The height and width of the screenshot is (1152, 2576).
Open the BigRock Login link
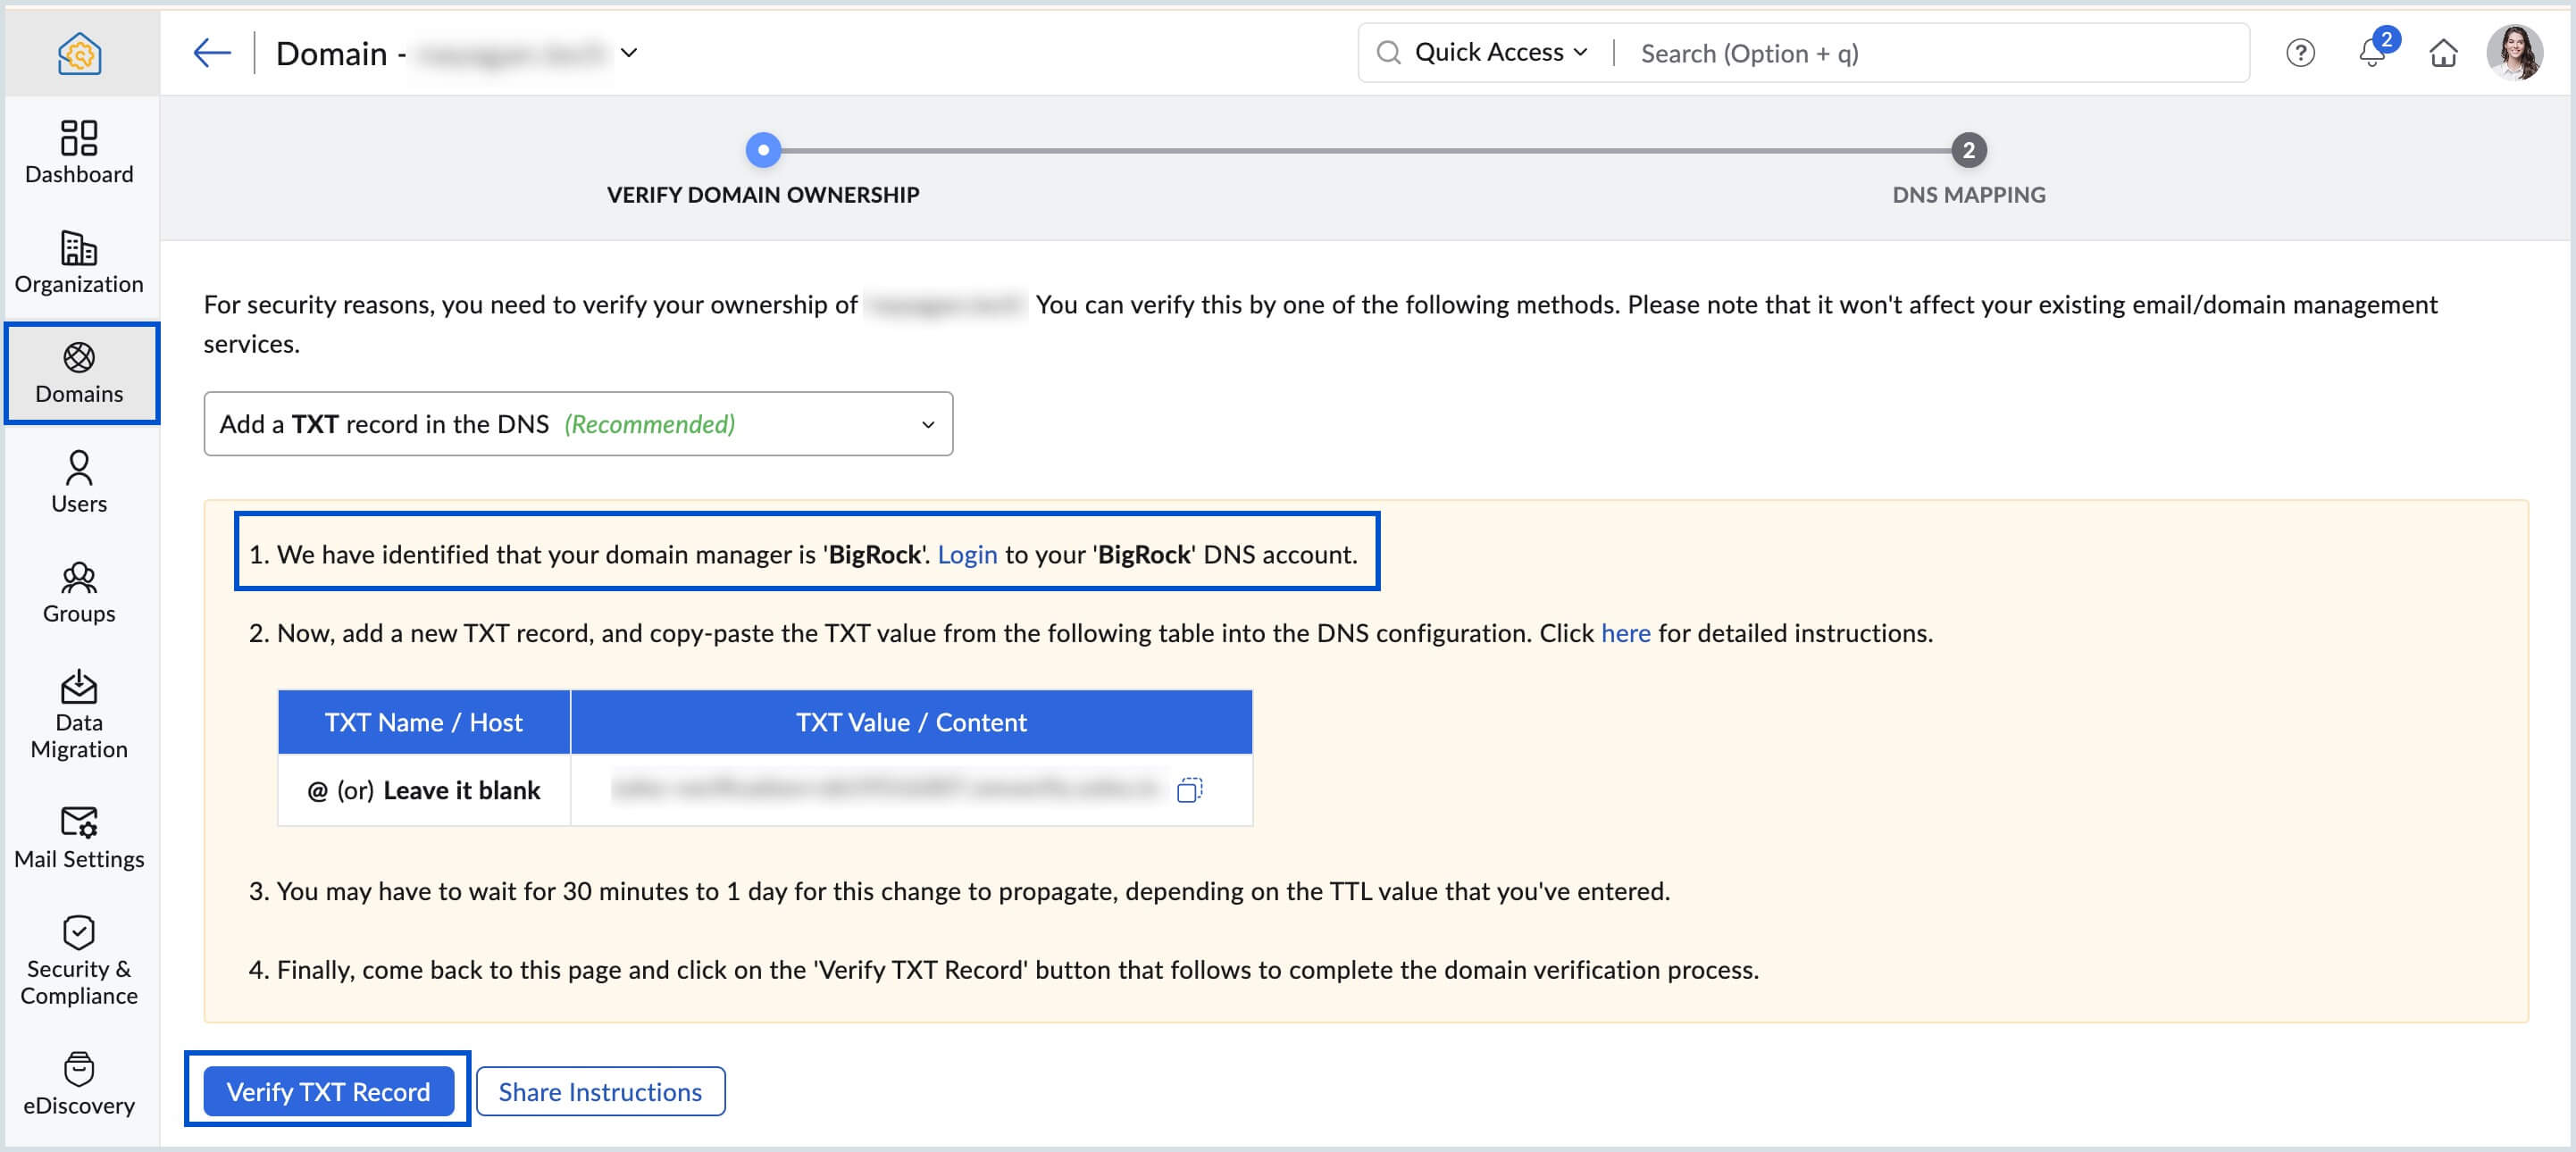tap(967, 554)
